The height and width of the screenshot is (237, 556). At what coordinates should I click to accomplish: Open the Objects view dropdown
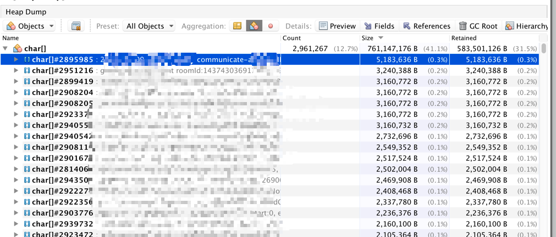tap(30, 26)
